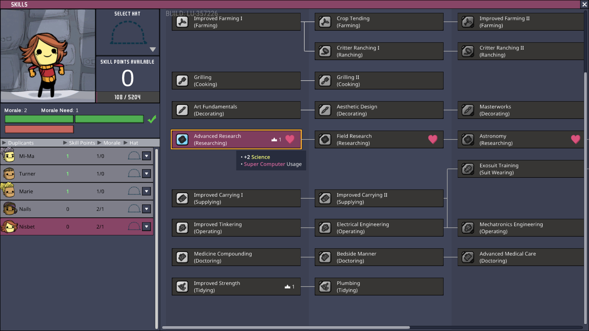Sort the list by Morale column
The image size is (589, 331).
(112, 143)
